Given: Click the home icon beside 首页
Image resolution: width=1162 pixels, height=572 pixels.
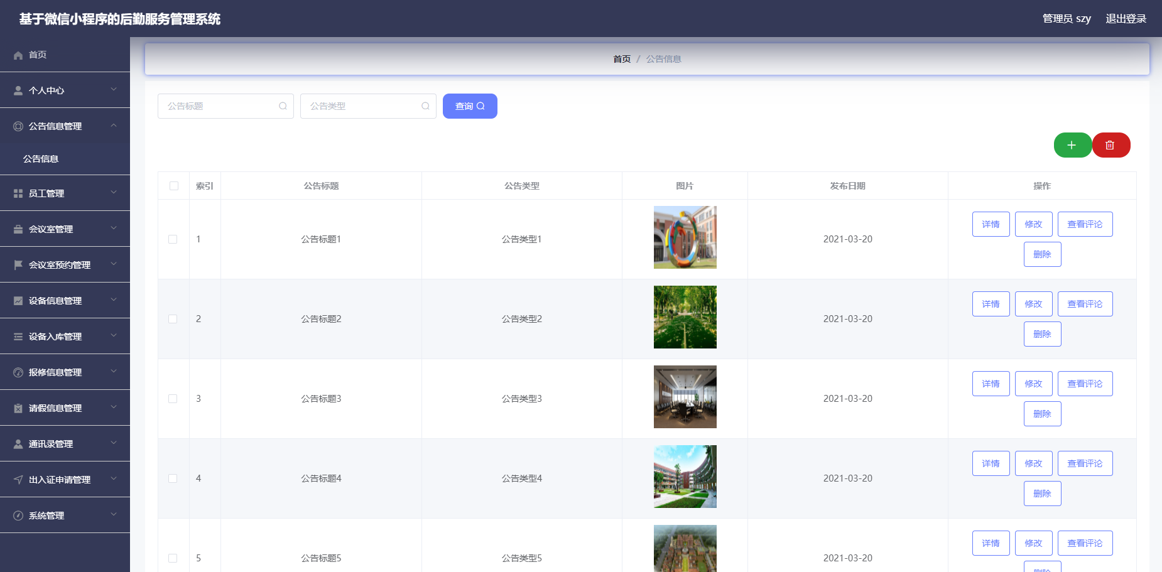Looking at the screenshot, I should [18, 55].
